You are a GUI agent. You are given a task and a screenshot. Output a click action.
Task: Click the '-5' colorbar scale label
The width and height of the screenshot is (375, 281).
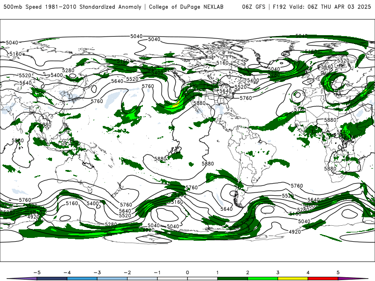[37, 273]
